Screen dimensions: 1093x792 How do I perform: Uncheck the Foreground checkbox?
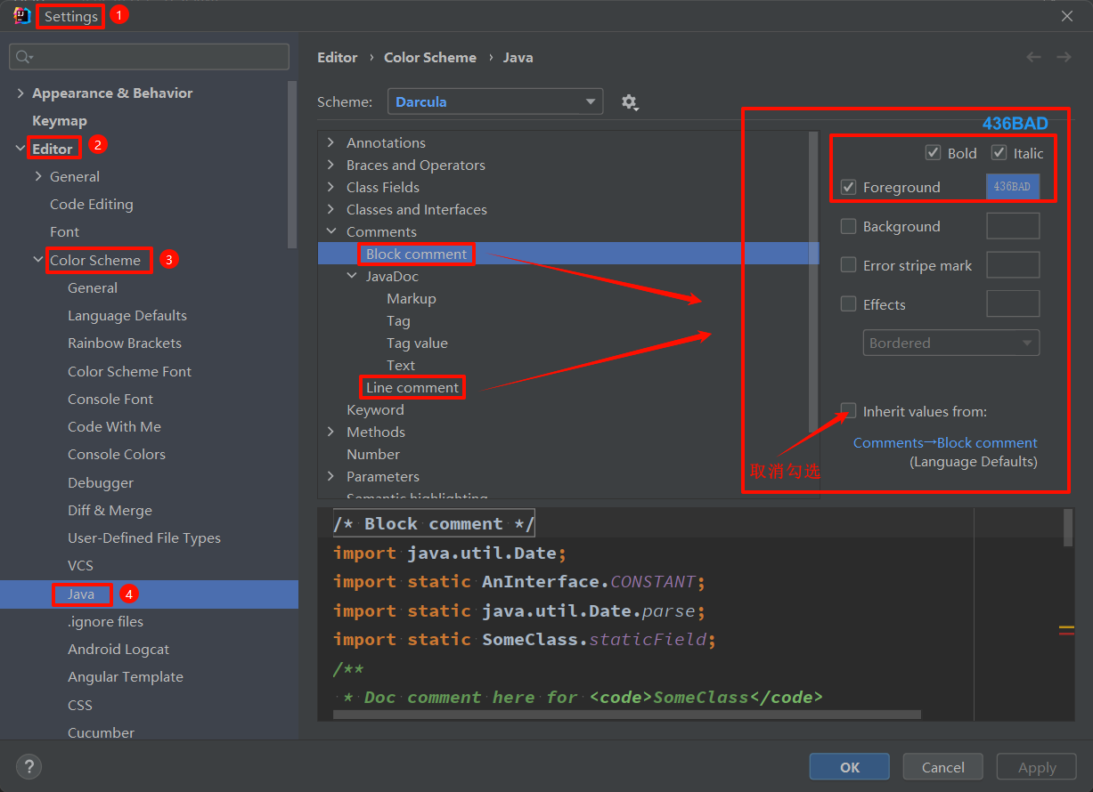coord(848,187)
